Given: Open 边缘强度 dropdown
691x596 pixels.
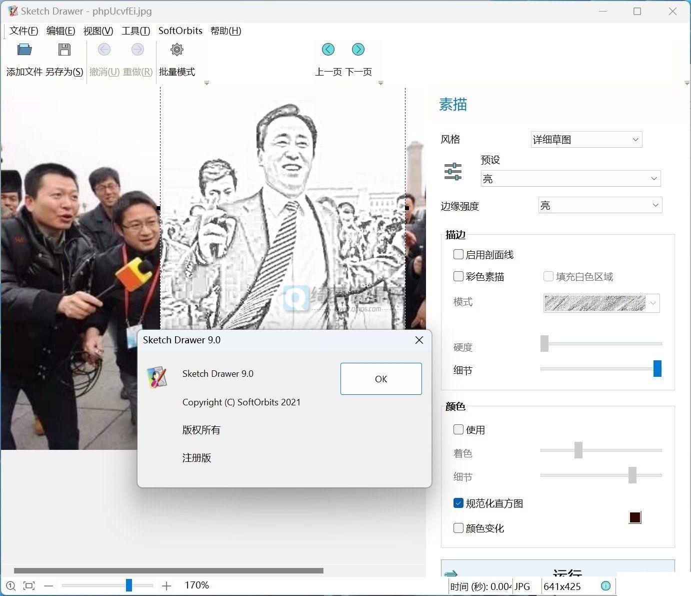Looking at the screenshot, I should [x=600, y=205].
